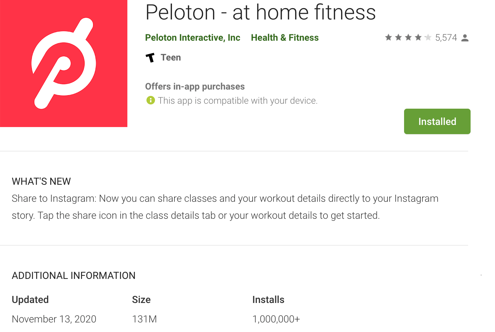Click the fourth rating star

coord(418,38)
